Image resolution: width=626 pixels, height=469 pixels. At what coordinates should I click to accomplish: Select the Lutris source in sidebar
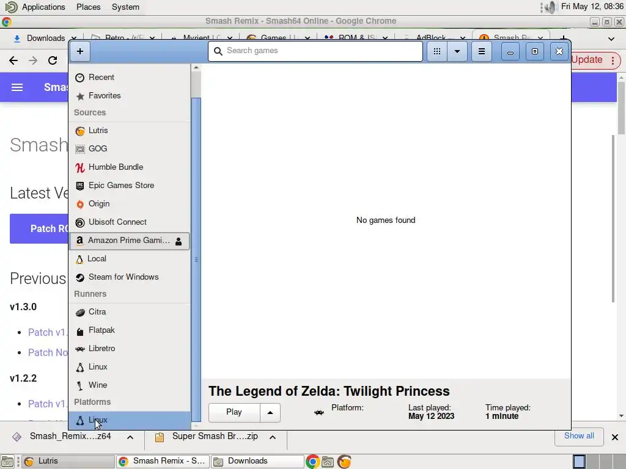click(130, 131)
